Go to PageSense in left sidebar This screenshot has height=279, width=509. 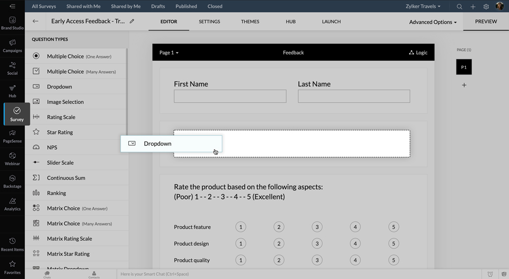click(x=12, y=136)
